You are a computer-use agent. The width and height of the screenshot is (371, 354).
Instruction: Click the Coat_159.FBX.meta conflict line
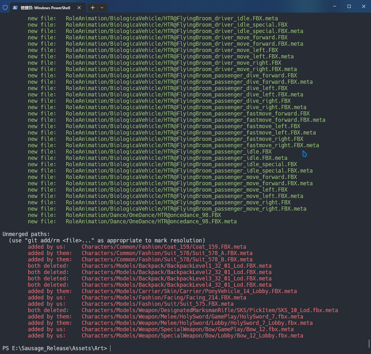pyautogui.click(x=164, y=247)
